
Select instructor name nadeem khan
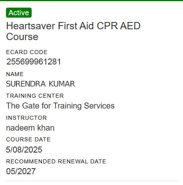30,128
